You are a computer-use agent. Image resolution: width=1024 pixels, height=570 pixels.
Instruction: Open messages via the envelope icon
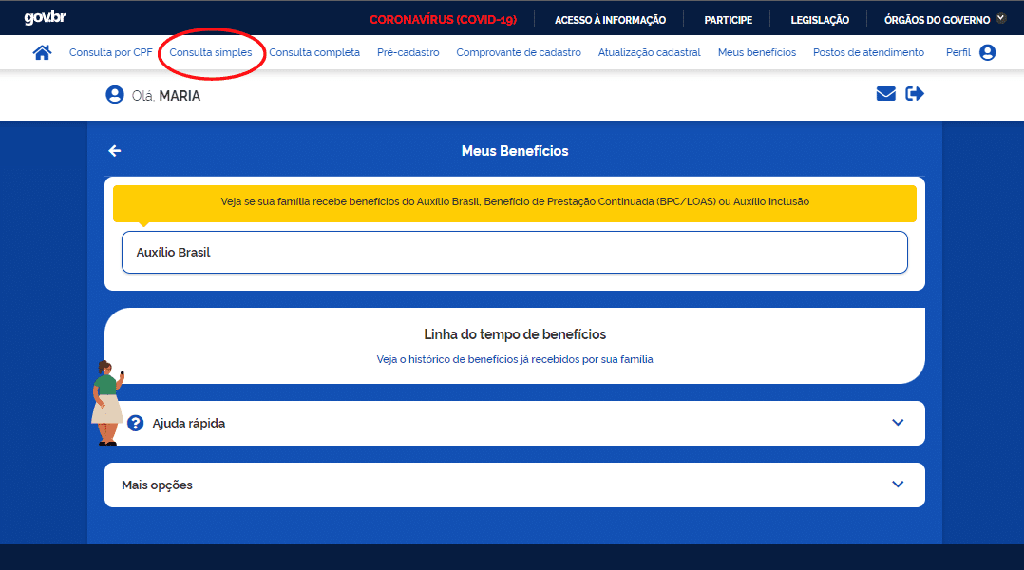point(885,94)
